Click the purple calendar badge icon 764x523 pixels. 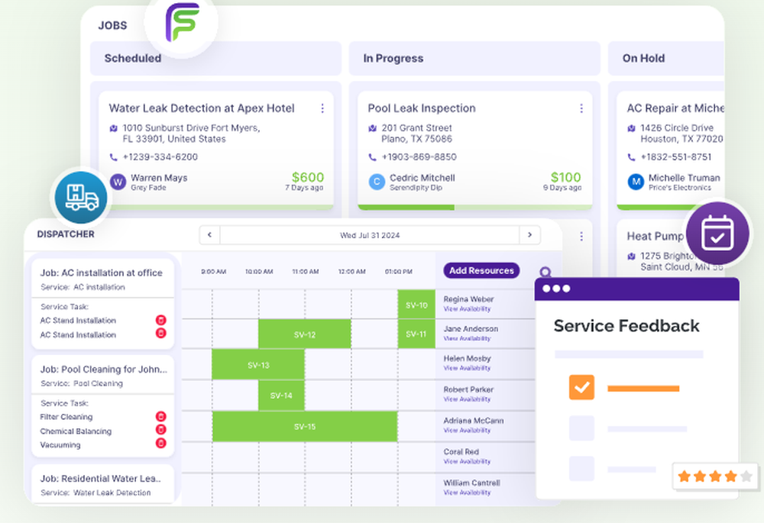tap(717, 235)
